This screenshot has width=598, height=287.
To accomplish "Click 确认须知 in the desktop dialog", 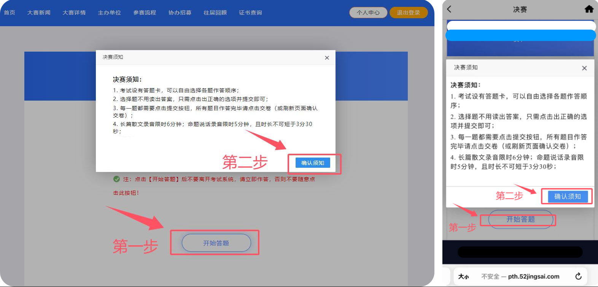I will pyautogui.click(x=313, y=163).
